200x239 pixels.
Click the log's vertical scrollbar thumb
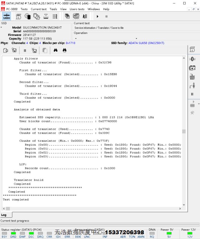click(x=184, y=131)
